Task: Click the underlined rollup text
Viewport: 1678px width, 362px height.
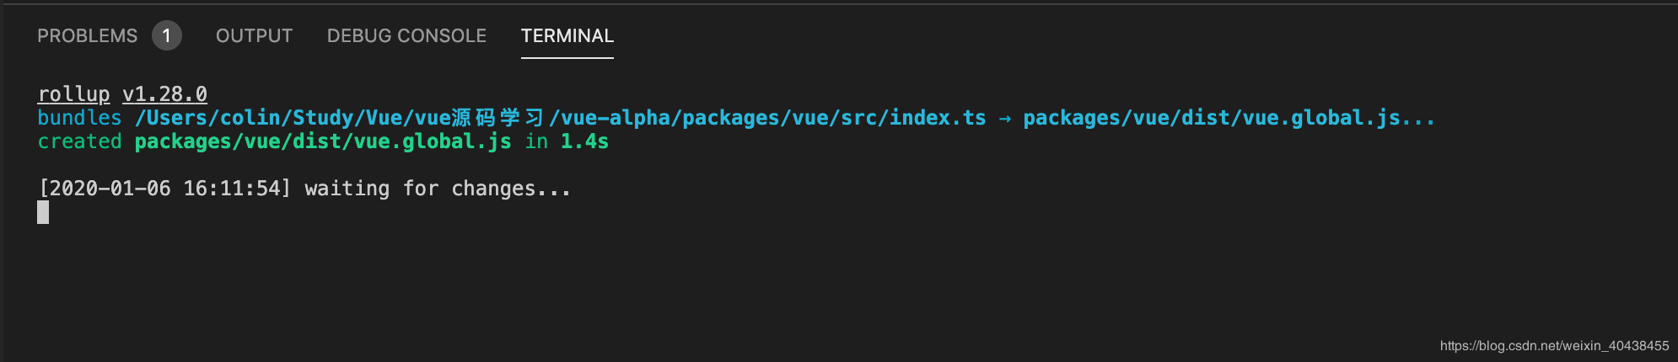Action: tap(74, 94)
